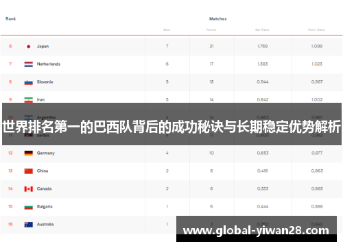Image resolution: width=343 pixels, height=248 pixels.
Task: Click the Point Ratio column header
Action: coord(316,29)
